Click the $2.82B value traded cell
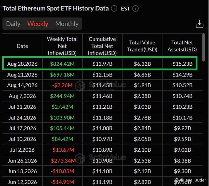 click(142, 182)
